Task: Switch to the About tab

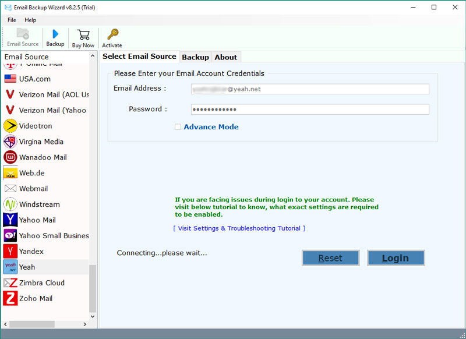Action: click(x=225, y=57)
